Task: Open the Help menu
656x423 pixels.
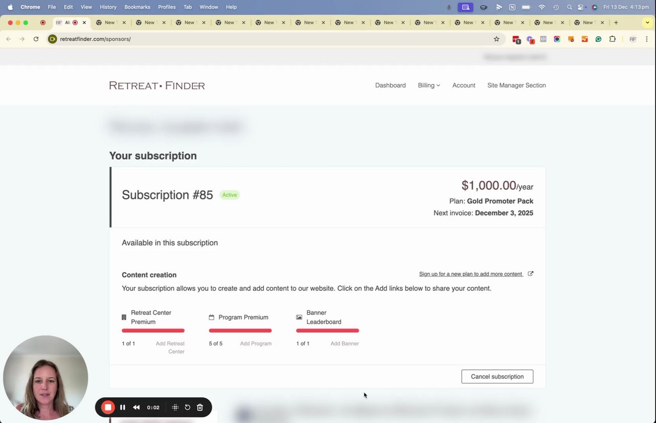Action: 231,7
